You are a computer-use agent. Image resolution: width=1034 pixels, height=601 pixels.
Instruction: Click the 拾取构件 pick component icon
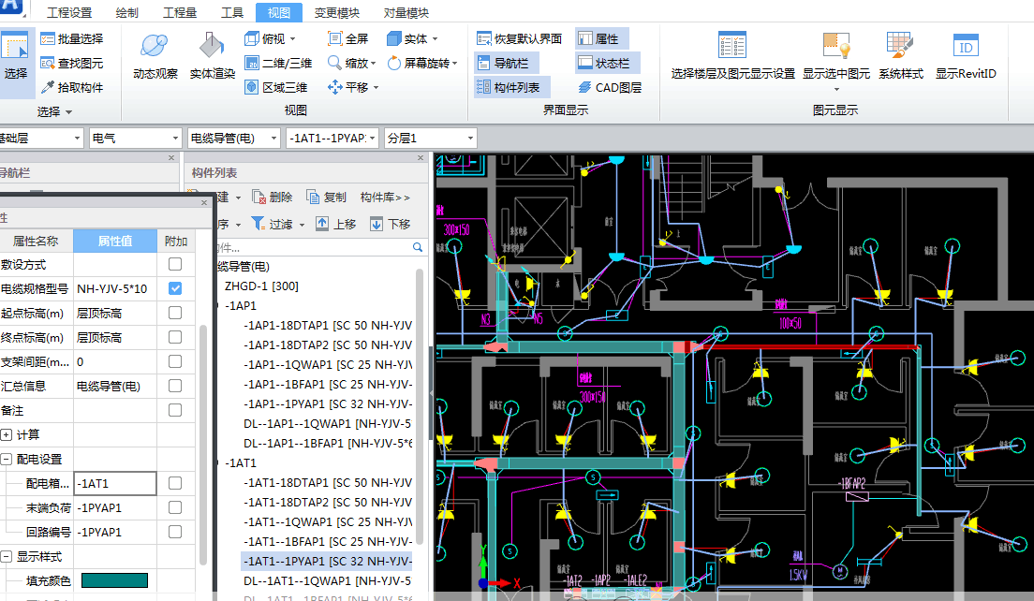pos(48,87)
